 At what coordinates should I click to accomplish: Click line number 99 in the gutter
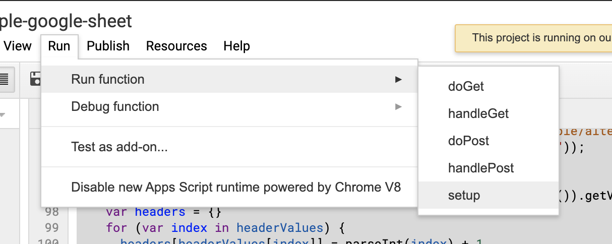coord(52,227)
